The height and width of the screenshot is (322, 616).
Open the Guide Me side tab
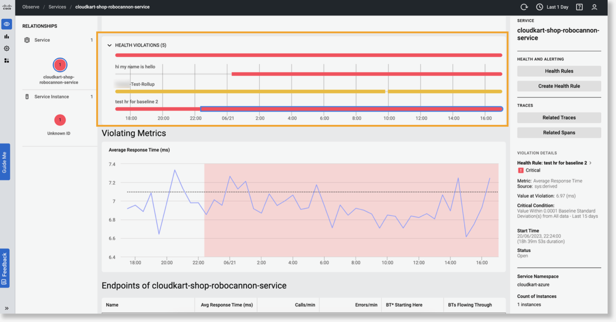click(x=5, y=162)
